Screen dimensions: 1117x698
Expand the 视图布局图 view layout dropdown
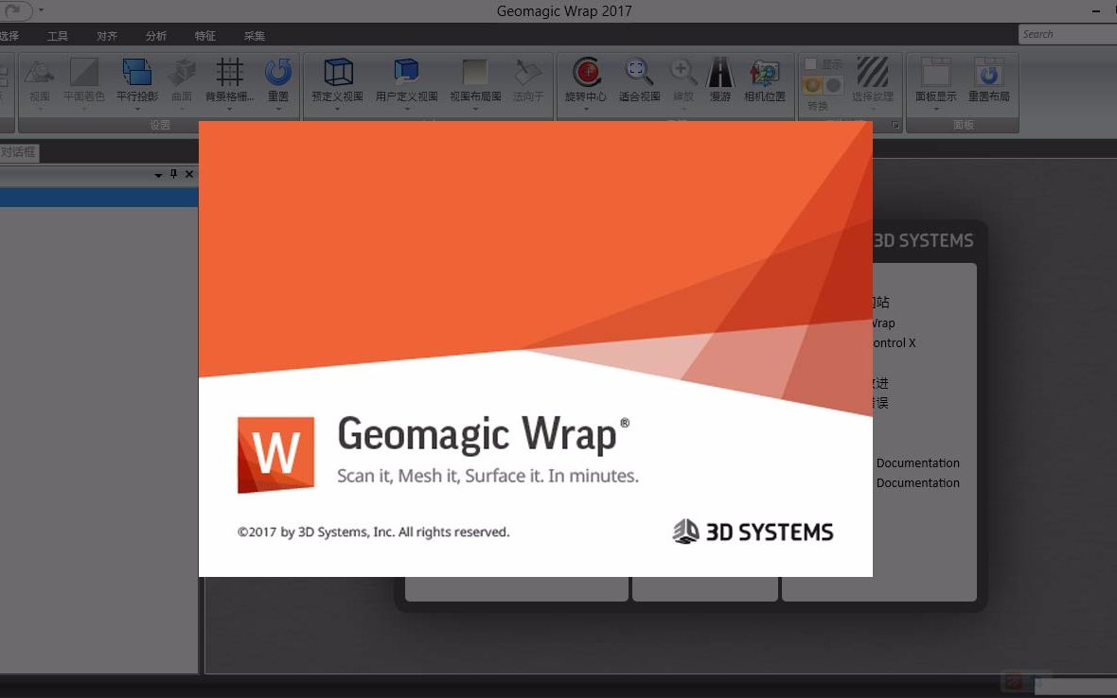click(475, 109)
